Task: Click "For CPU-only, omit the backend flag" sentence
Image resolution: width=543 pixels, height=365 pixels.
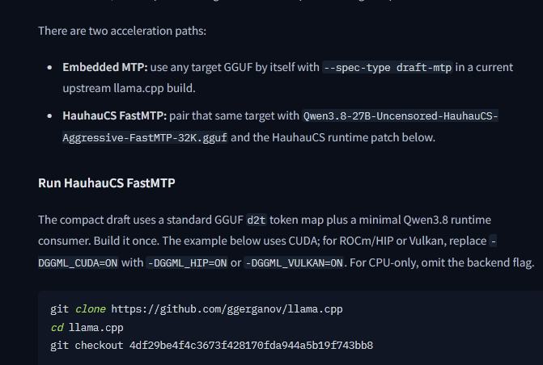Action: pyautogui.click(x=442, y=262)
